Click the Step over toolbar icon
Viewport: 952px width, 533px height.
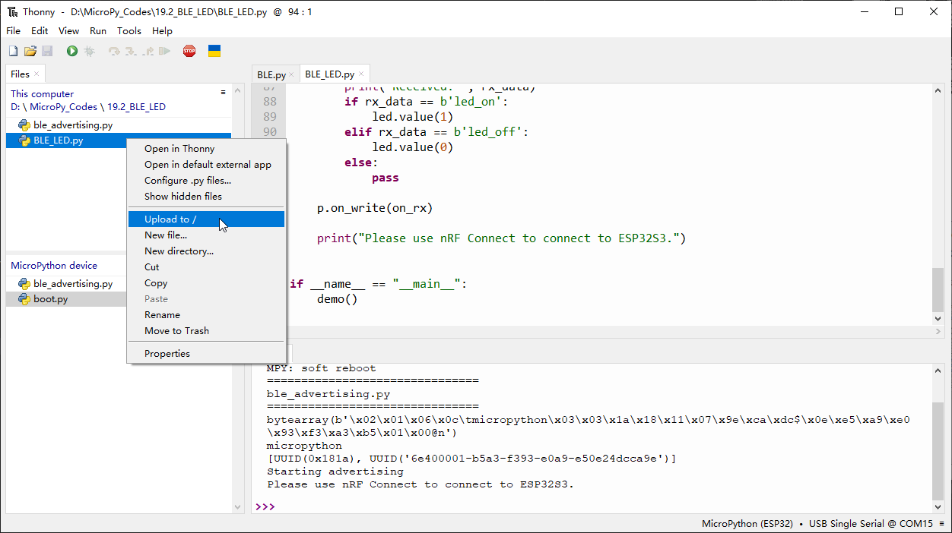(114, 51)
